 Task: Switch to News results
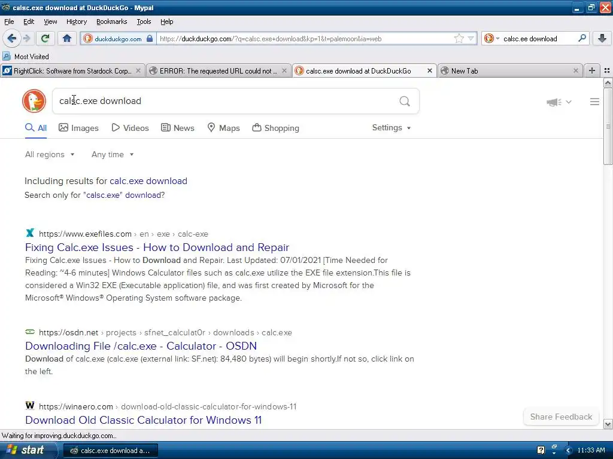coord(177,128)
